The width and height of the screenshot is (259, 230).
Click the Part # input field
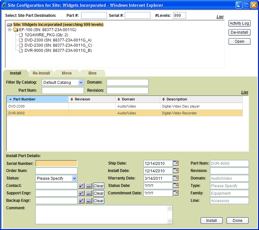pos(94,15)
